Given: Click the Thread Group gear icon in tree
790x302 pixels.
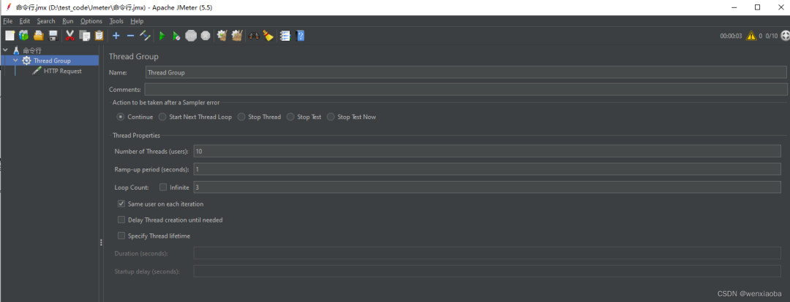Looking at the screenshot, I should pyautogui.click(x=27, y=61).
